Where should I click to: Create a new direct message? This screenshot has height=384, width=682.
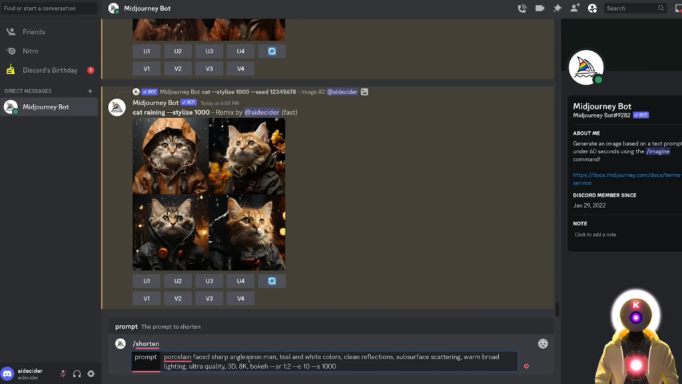point(90,91)
